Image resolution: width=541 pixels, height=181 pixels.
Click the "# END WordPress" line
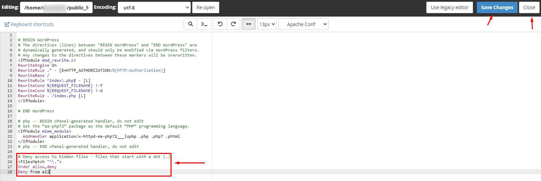click(36, 111)
